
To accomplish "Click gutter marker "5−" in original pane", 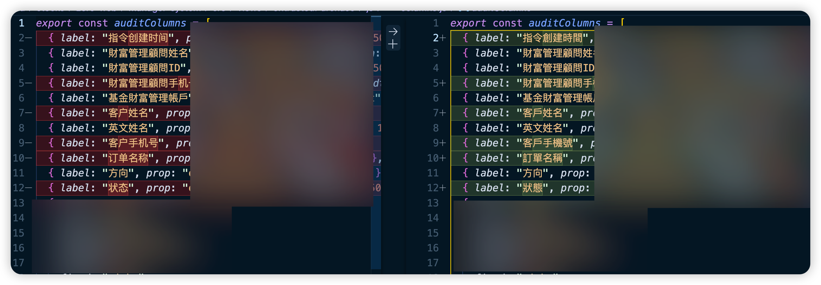I will coord(25,83).
